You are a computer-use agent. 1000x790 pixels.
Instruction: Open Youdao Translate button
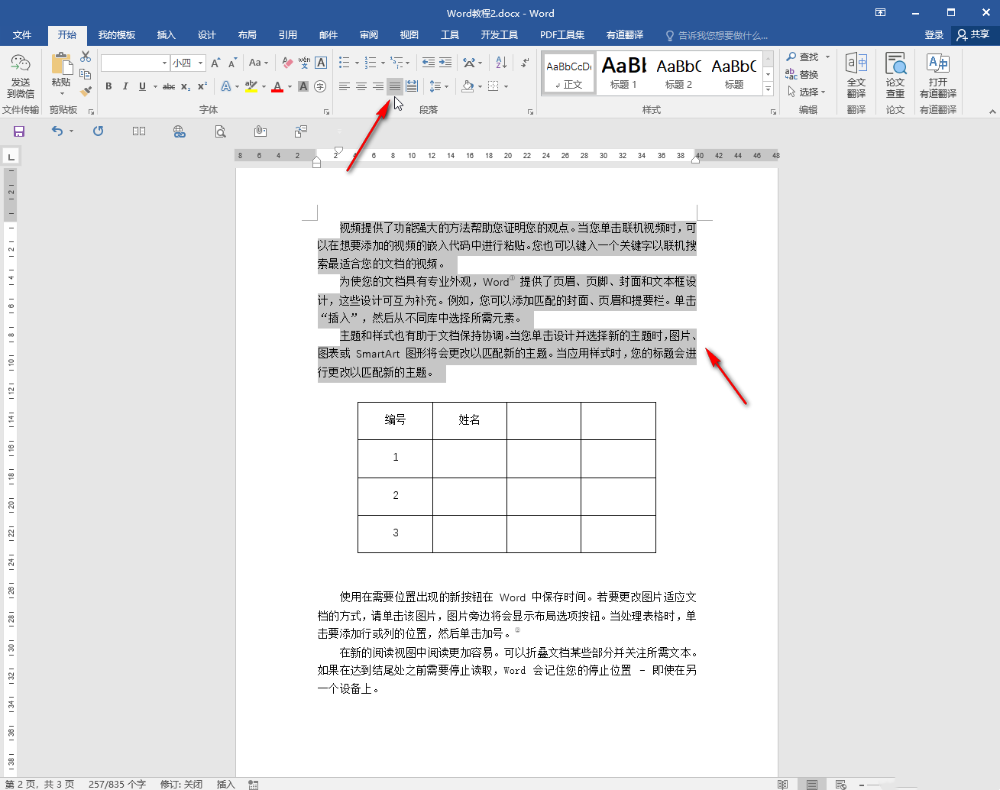click(x=938, y=76)
